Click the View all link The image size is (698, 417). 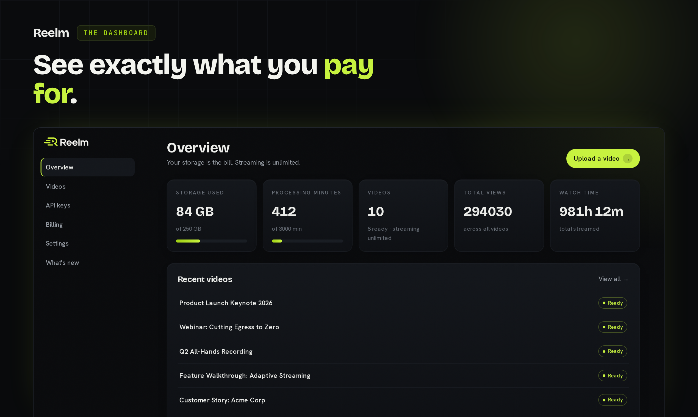pos(613,279)
